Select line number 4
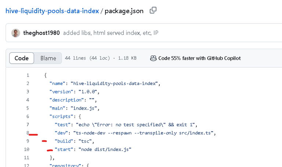282x167 pixels. 28,100
